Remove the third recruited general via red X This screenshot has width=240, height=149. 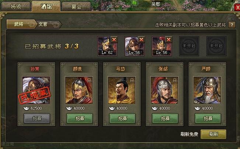(169, 40)
